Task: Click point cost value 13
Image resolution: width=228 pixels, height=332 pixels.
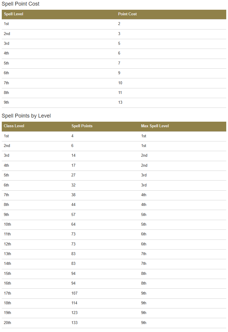Action: coord(120,103)
